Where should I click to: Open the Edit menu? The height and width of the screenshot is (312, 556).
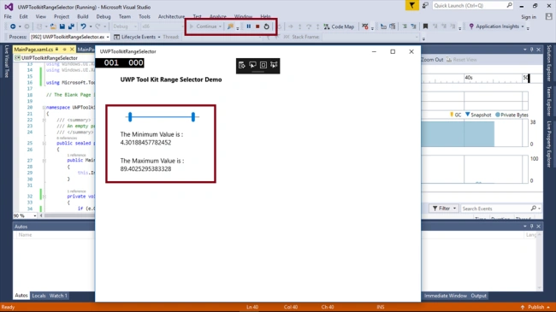[23, 16]
